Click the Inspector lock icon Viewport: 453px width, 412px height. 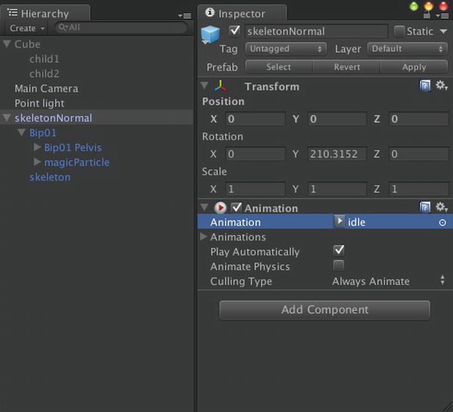[427, 16]
